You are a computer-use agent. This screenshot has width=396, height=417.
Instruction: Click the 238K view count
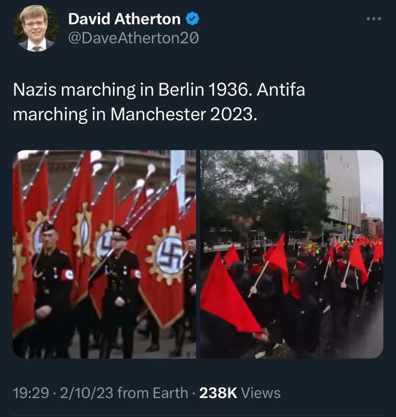pos(218,393)
